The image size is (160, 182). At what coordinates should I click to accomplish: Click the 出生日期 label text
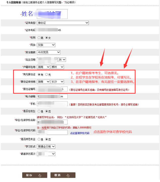coord(30,60)
